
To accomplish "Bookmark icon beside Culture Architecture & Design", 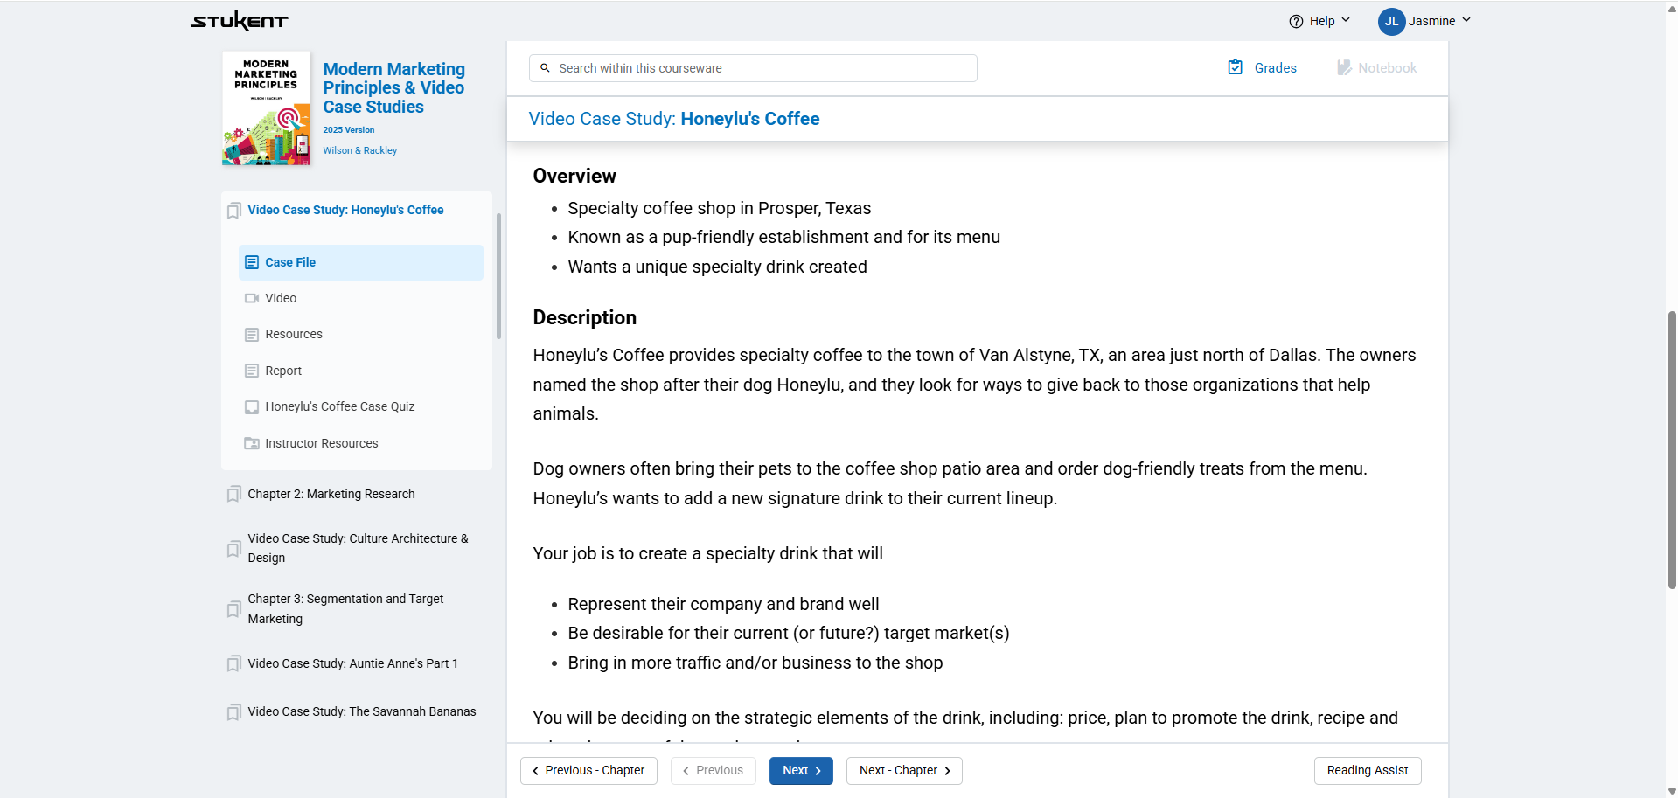I will tap(233, 549).
